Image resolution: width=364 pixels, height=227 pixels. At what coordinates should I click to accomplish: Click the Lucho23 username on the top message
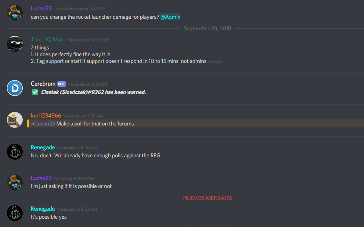click(41, 8)
